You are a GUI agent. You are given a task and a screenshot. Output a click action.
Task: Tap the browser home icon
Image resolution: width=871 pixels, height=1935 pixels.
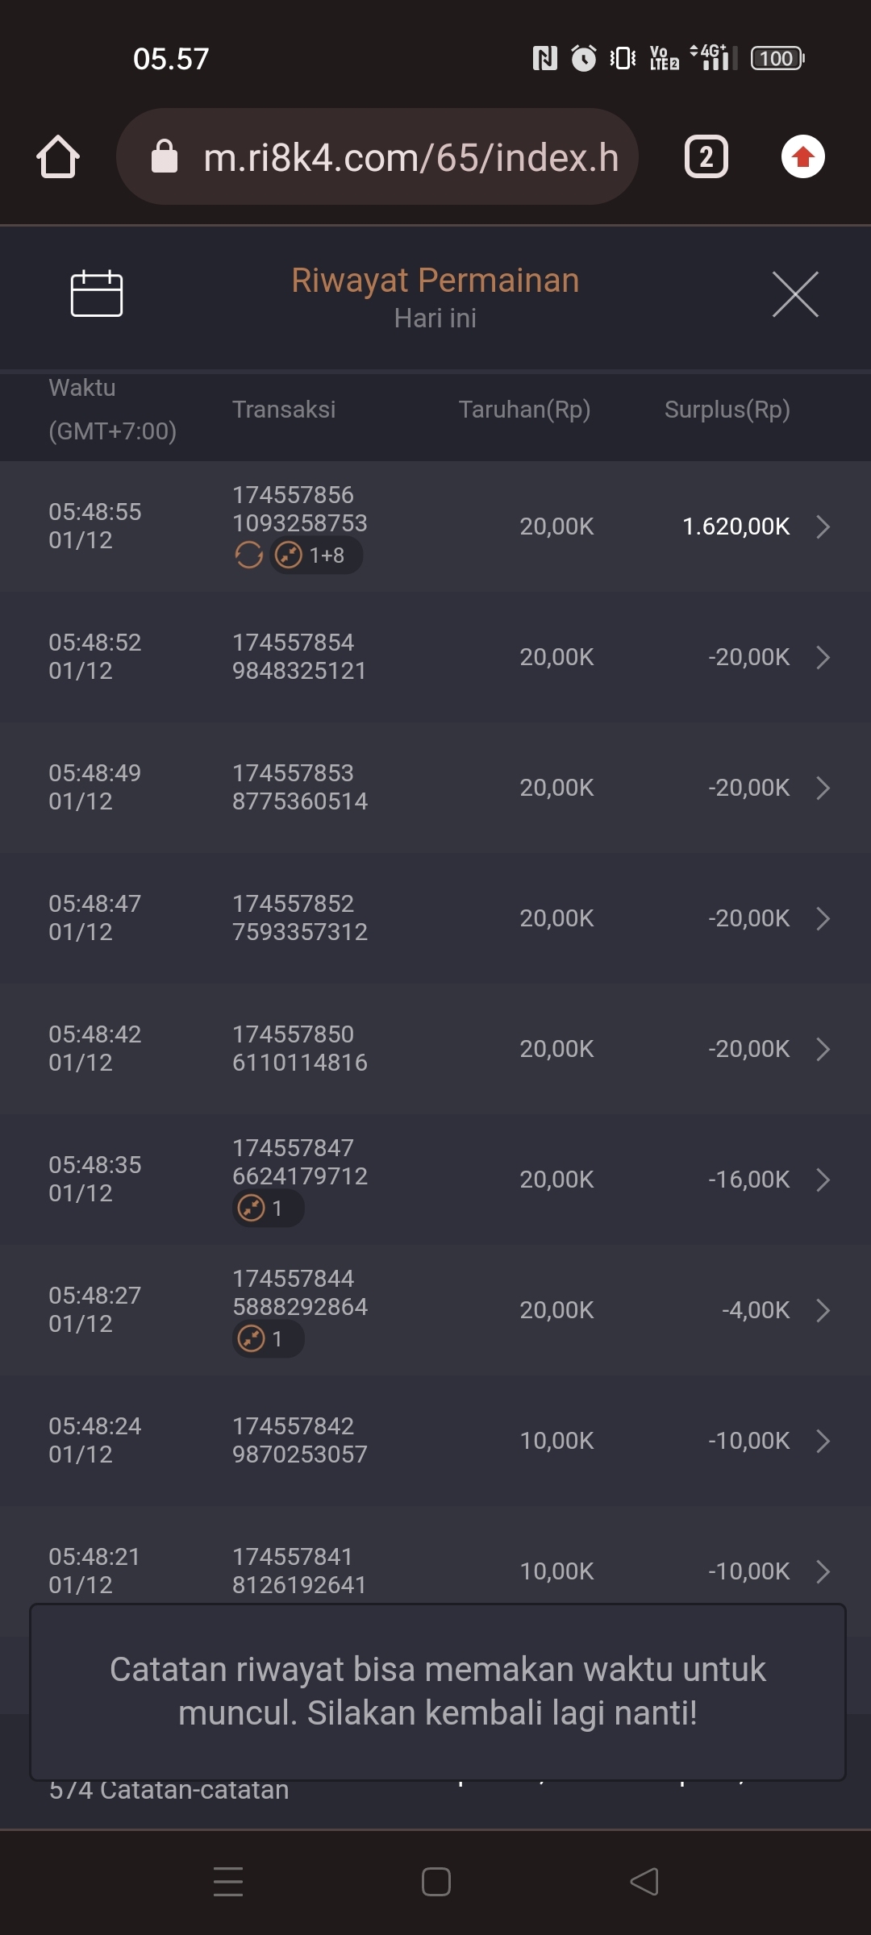point(58,156)
